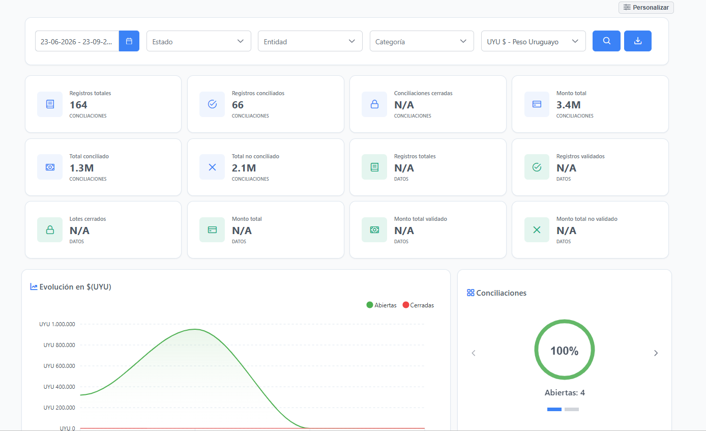Click the "Abiertas: 4" label
Image resolution: width=706 pixels, height=431 pixels.
coord(565,393)
